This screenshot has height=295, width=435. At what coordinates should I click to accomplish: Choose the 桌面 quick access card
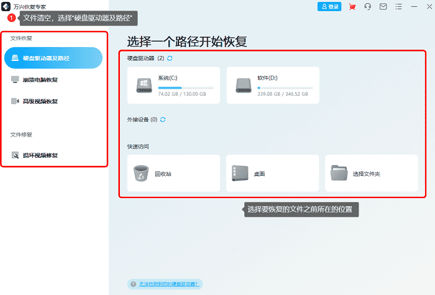point(272,173)
